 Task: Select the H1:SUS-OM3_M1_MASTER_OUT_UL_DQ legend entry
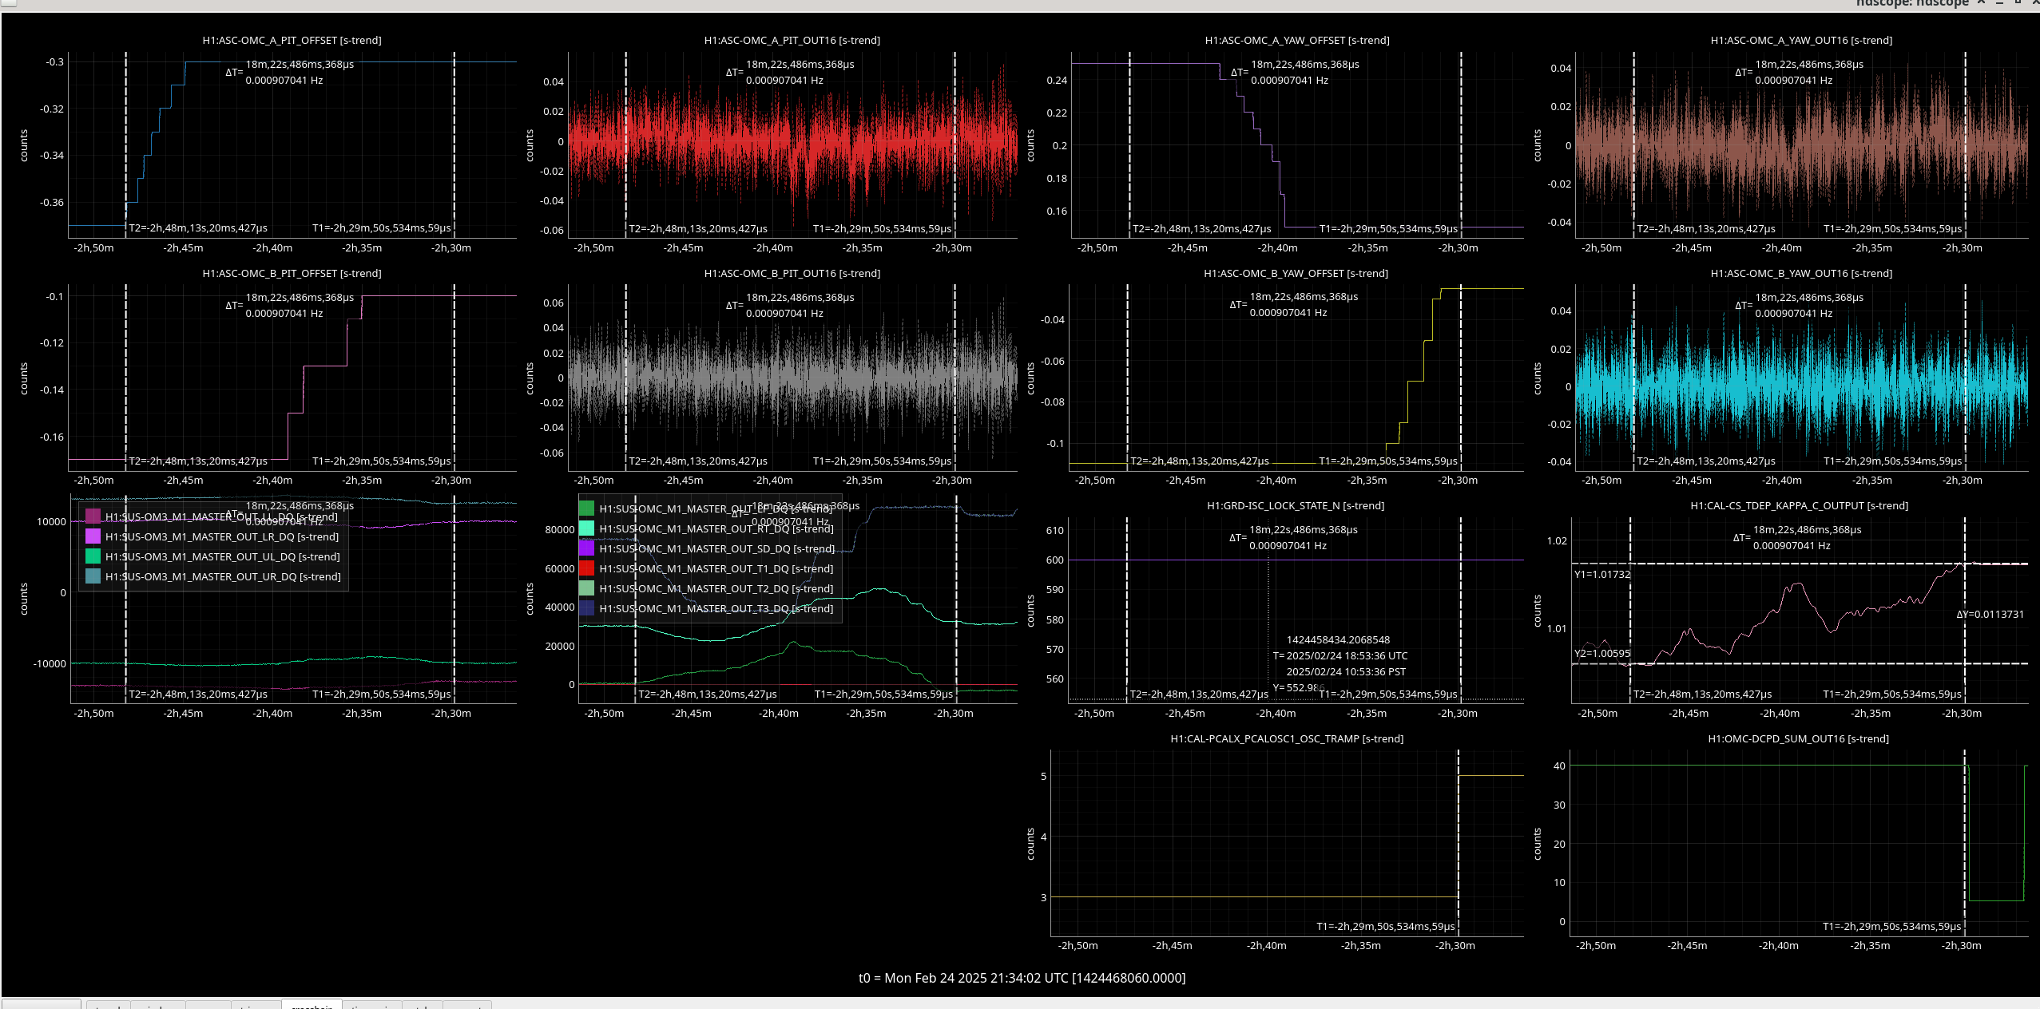(222, 556)
